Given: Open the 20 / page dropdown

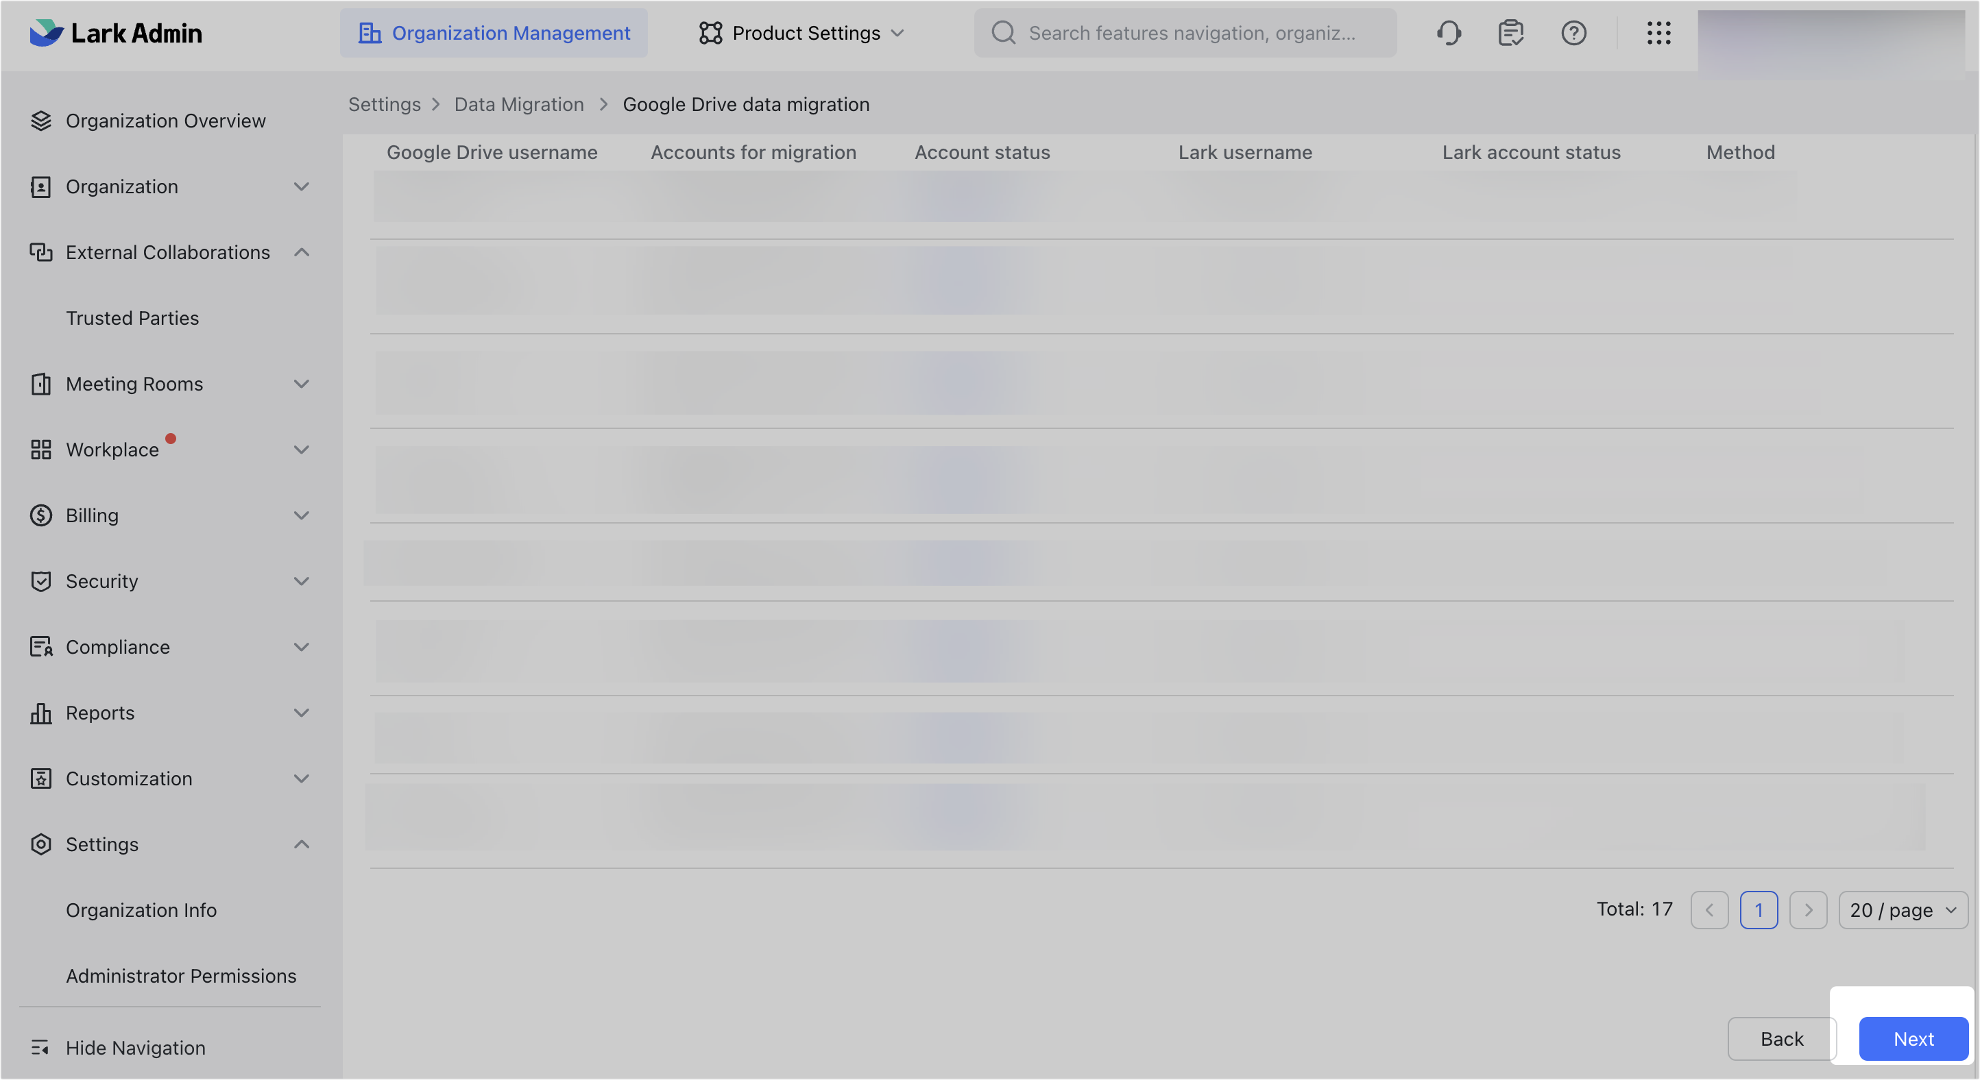Looking at the screenshot, I should 1903,910.
